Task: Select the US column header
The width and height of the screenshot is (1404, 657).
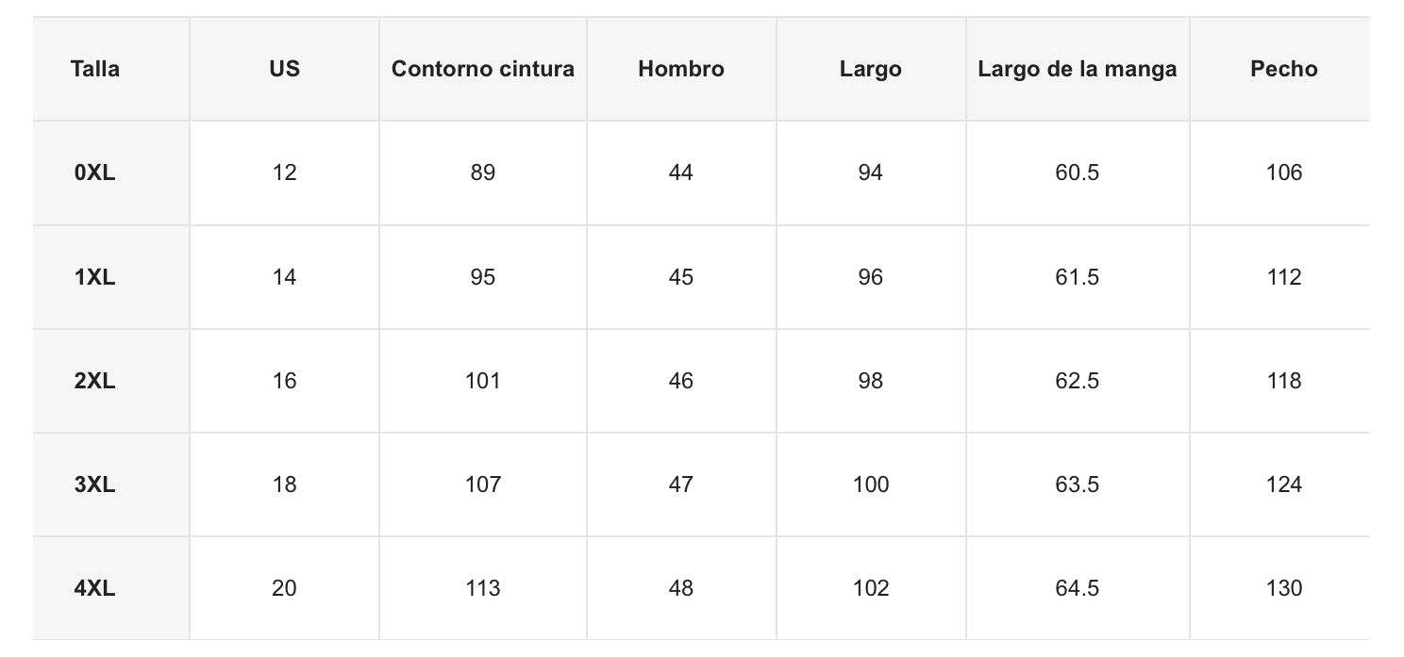Action: (284, 69)
